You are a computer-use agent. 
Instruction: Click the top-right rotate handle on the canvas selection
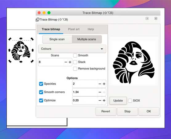coord(32,39)
